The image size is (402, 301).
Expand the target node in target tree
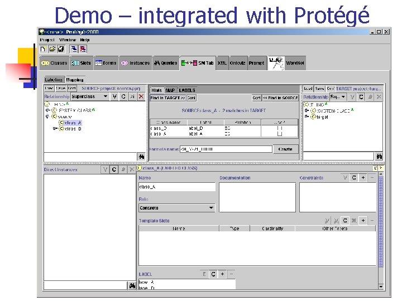click(x=307, y=116)
